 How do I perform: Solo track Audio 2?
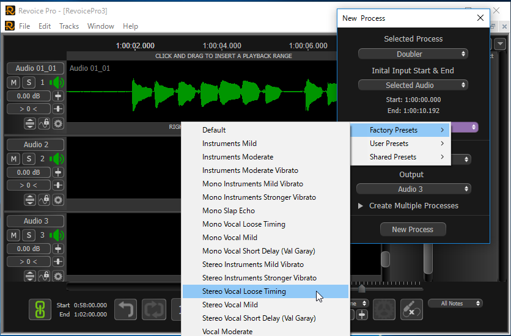(29, 159)
